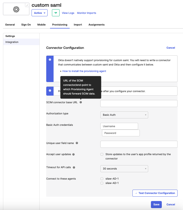Image resolution: width=183 pixels, height=210 pixels.
Task: Click the SCIM connector base URL field
Action: click(139, 104)
